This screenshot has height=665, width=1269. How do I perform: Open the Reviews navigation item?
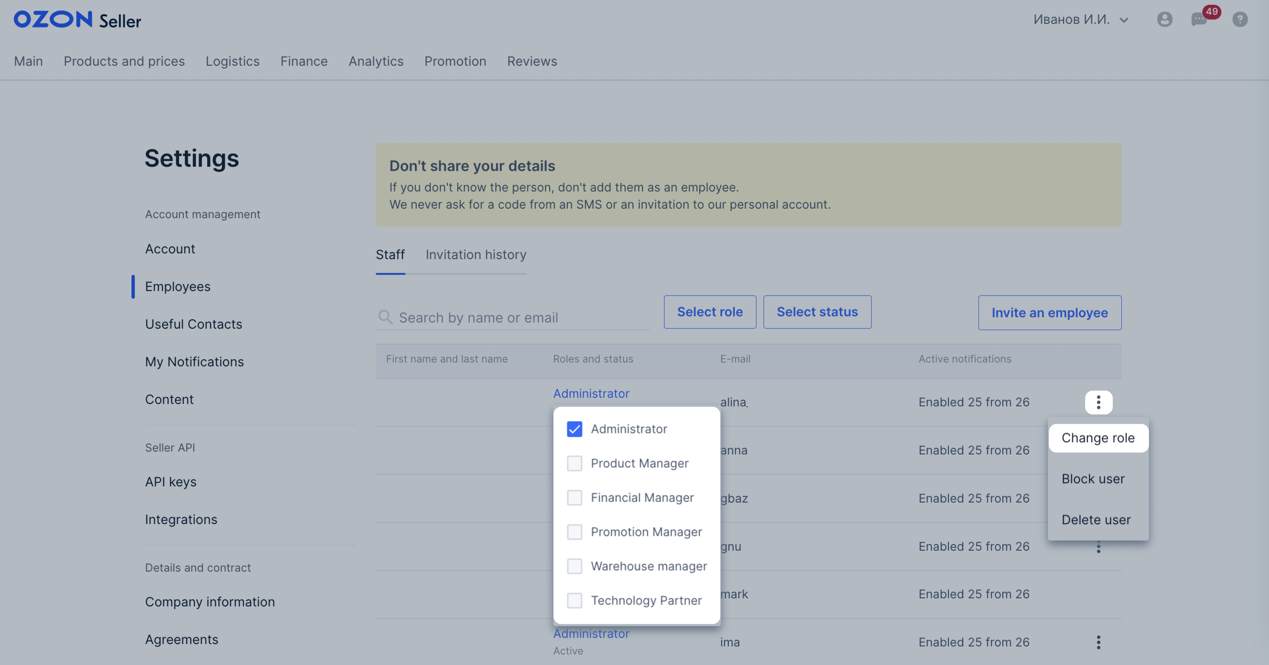(532, 61)
